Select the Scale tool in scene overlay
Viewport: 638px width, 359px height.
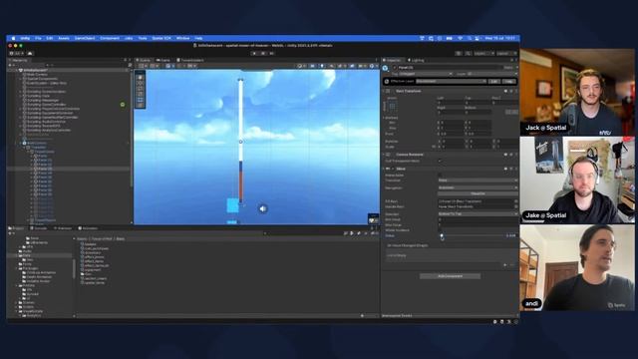click(141, 94)
